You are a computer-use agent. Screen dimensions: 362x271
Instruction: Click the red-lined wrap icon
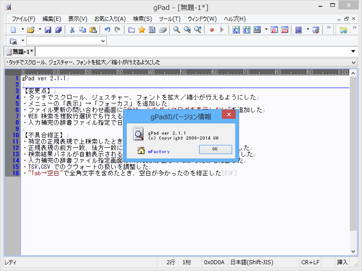click(x=285, y=30)
